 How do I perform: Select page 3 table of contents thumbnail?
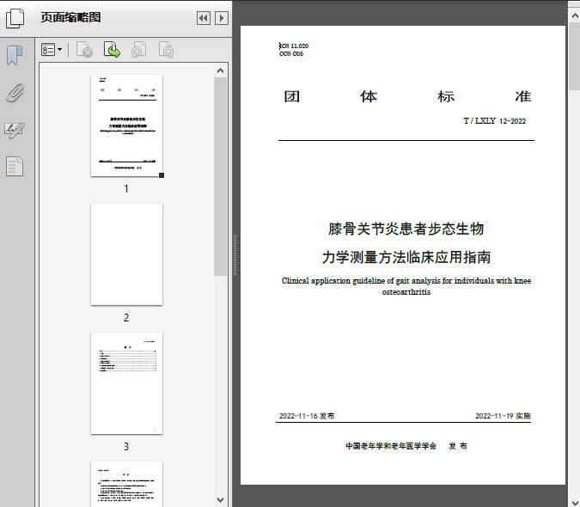pos(126,383)
